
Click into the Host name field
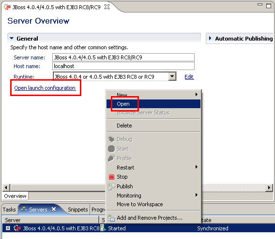click(x=123, y=66)
